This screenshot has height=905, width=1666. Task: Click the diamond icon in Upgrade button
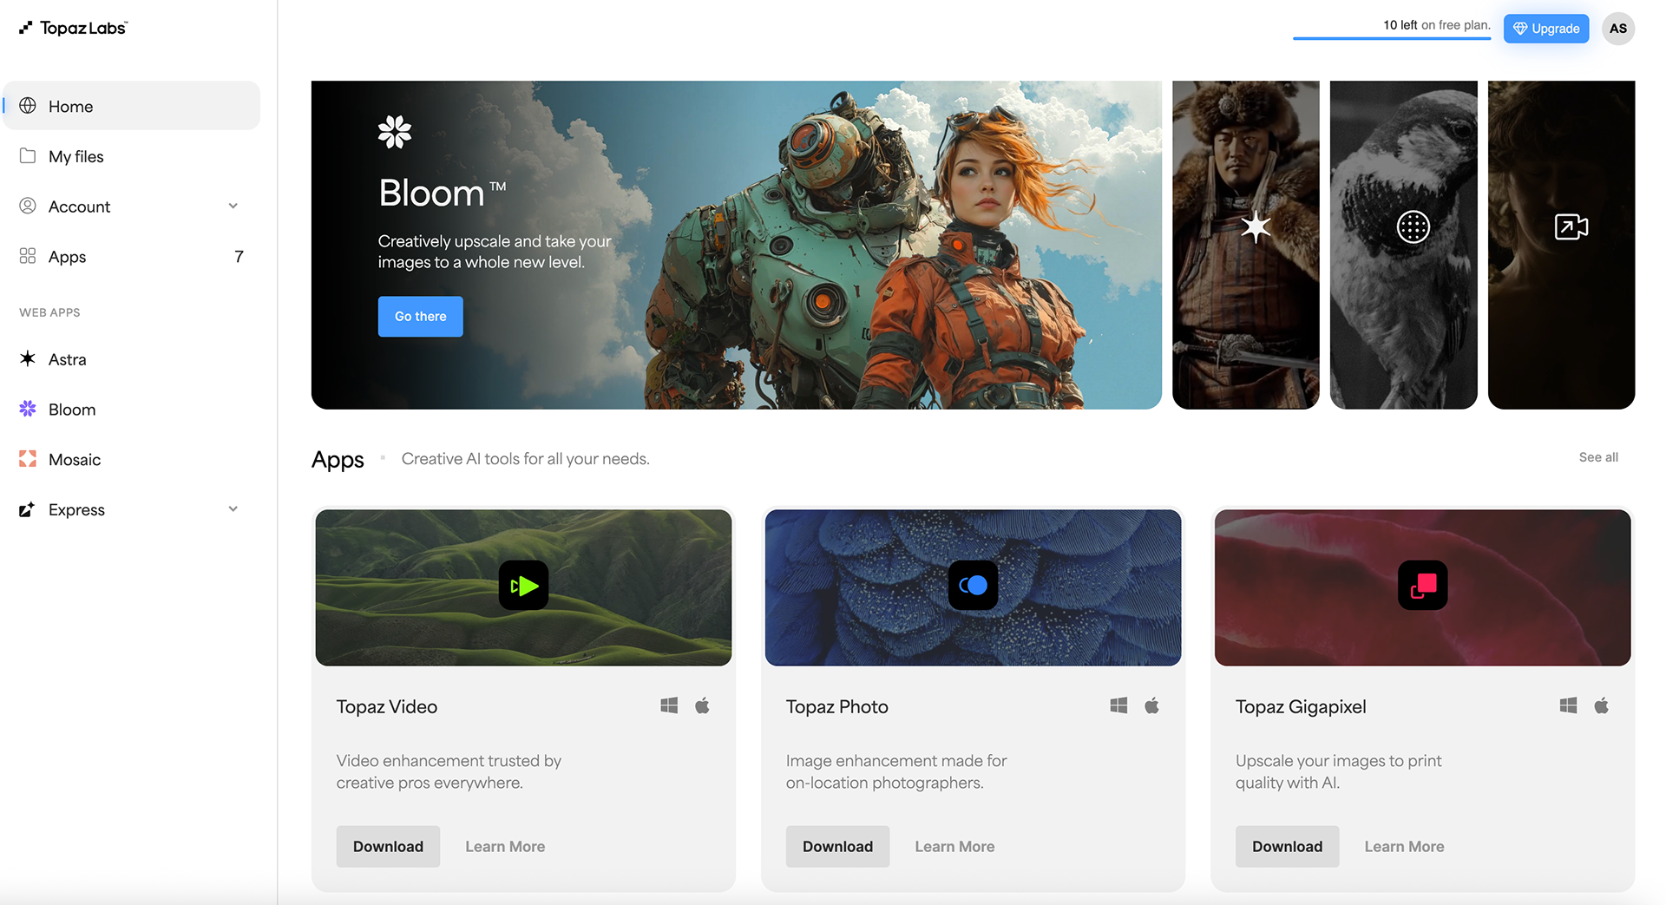(1520, 29)
